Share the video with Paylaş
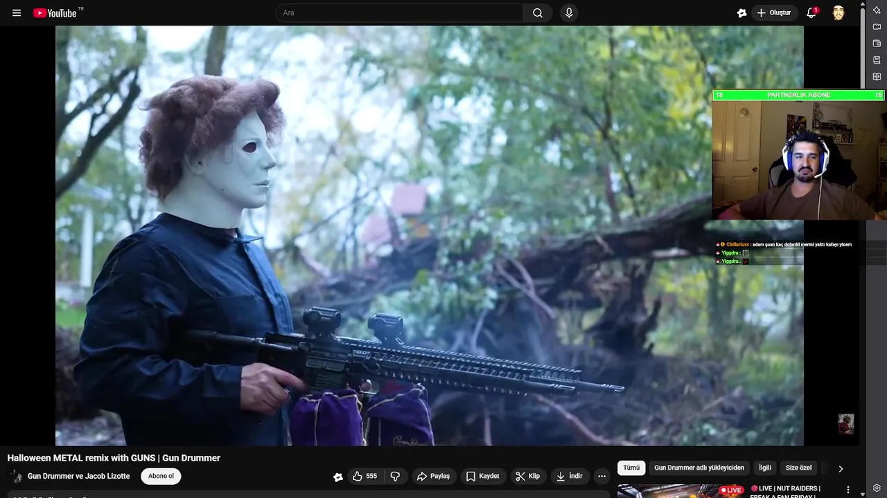This screenshot has height=498, width=887. pos(433,476)
